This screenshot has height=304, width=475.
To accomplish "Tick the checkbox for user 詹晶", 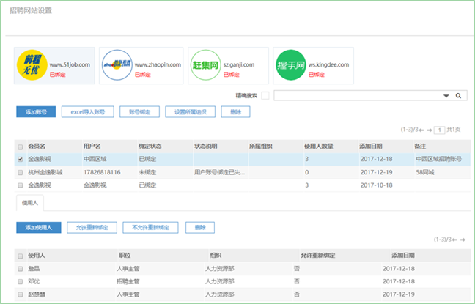I will 20,269.
